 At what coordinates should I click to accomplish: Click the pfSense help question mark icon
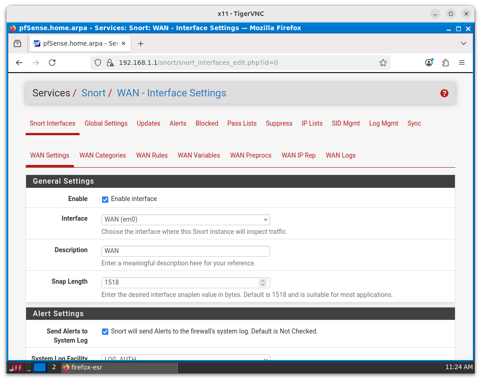pos(444,93)
